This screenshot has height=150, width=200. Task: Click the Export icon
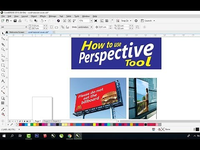tap(69, 21)
